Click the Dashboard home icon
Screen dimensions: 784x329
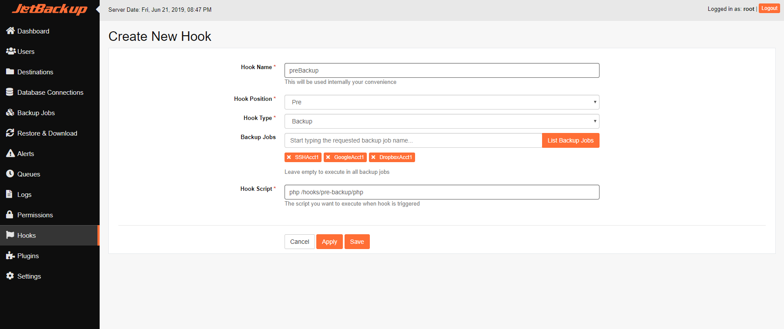10,31
